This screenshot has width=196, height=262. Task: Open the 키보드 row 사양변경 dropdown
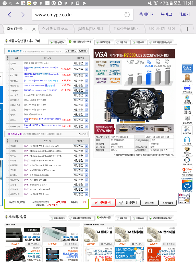point(80,151)
